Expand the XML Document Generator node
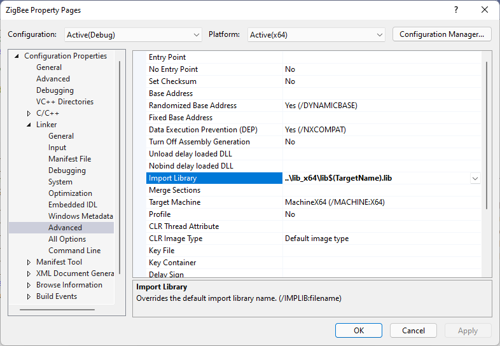The height and width of the screenshot is (346, 500). coord(29,273)
